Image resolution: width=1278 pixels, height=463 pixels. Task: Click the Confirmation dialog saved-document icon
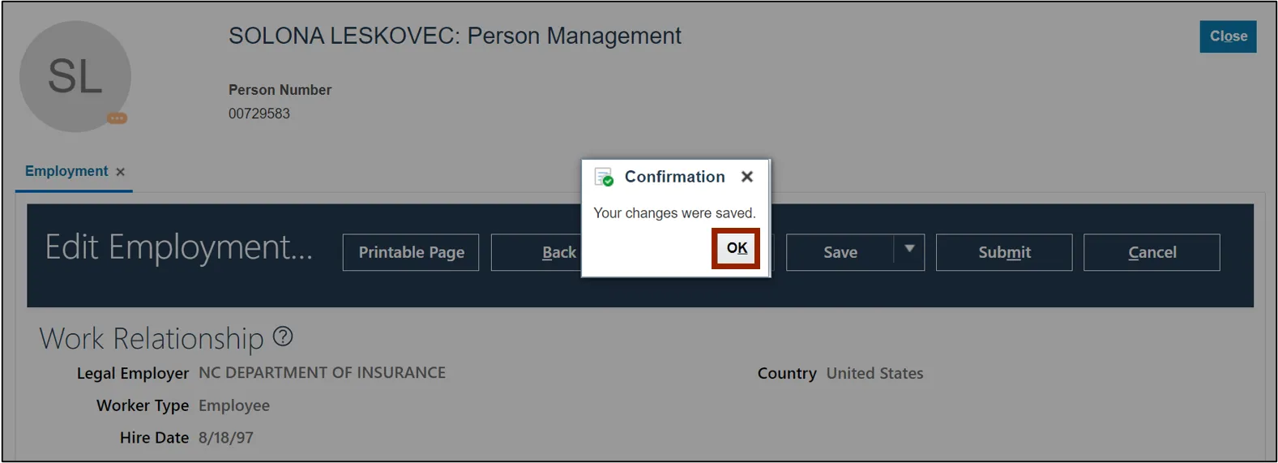click(x=604, y=177)
